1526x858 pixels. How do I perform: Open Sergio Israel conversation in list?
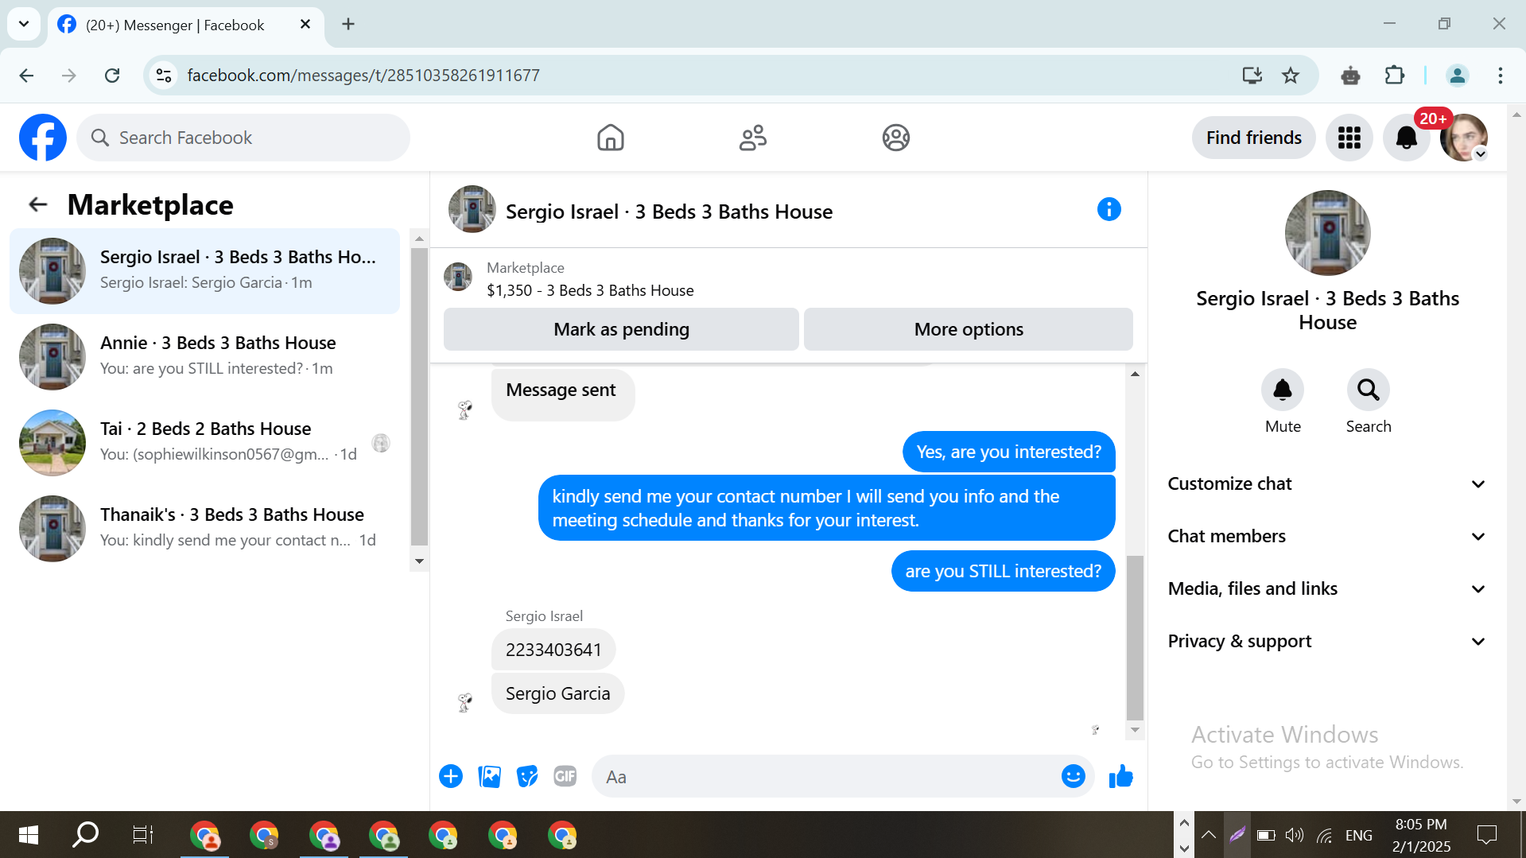[205, 271]
